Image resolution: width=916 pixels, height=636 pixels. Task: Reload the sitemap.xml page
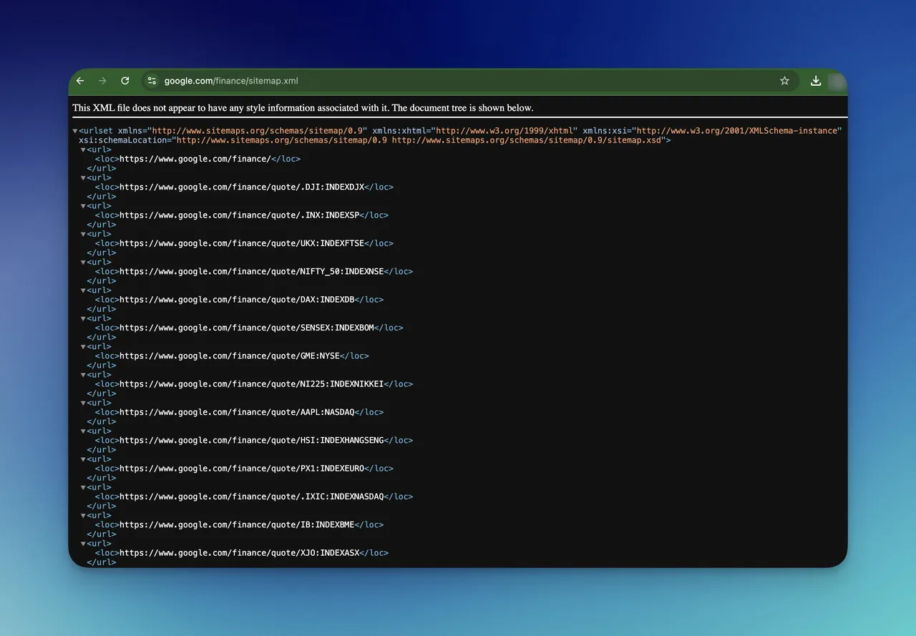[125, 81]
